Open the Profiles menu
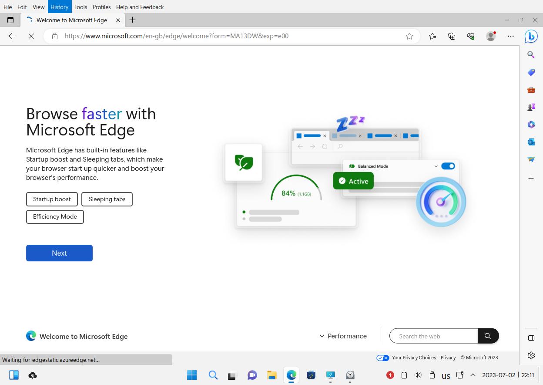 pos(102,7)
